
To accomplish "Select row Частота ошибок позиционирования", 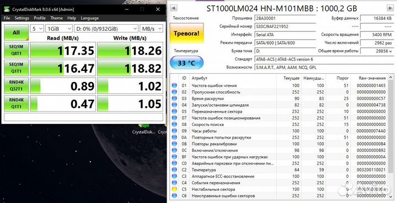I will (278, 118).
